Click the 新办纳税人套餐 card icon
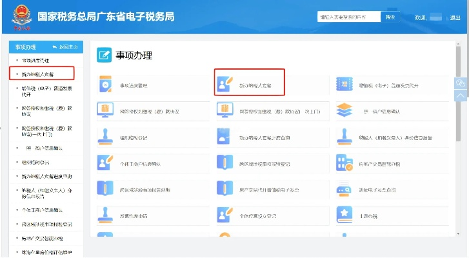 point(225,84)
